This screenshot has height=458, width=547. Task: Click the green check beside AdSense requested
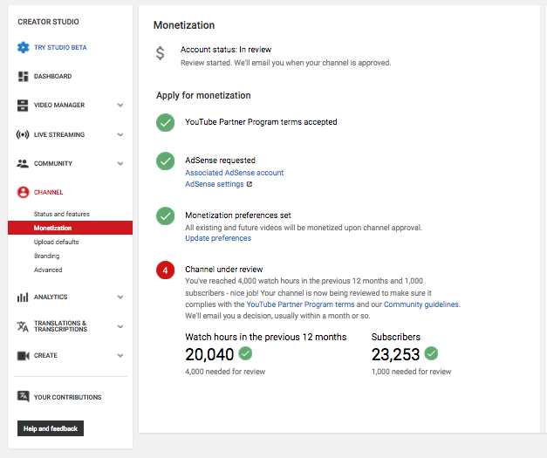click(x=166, y=161)
